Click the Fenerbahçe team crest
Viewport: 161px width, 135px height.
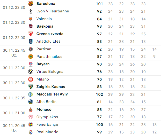click(x=31, y=124)
